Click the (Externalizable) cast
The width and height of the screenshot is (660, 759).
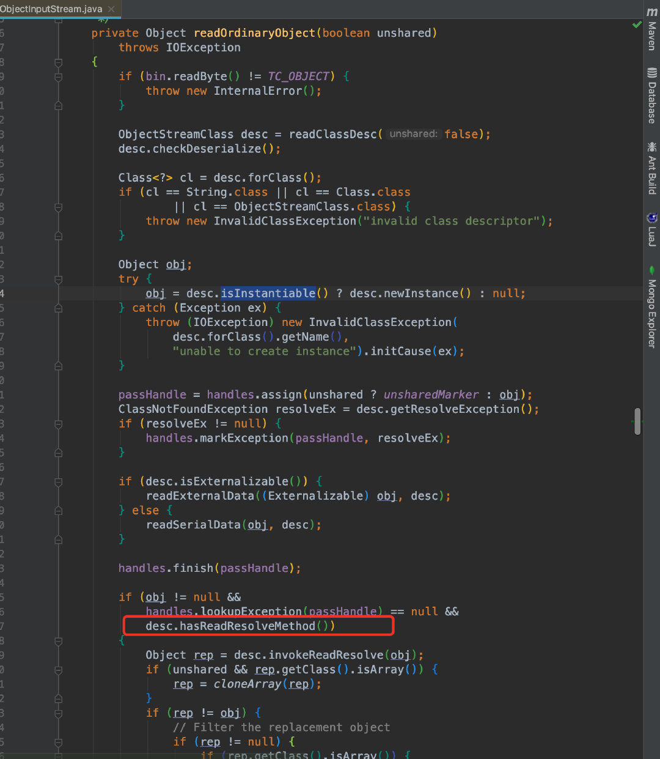tap(315, 497)
